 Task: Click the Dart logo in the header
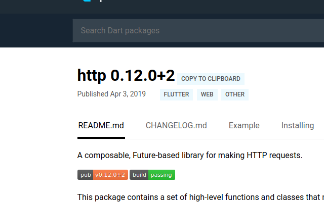85,2
